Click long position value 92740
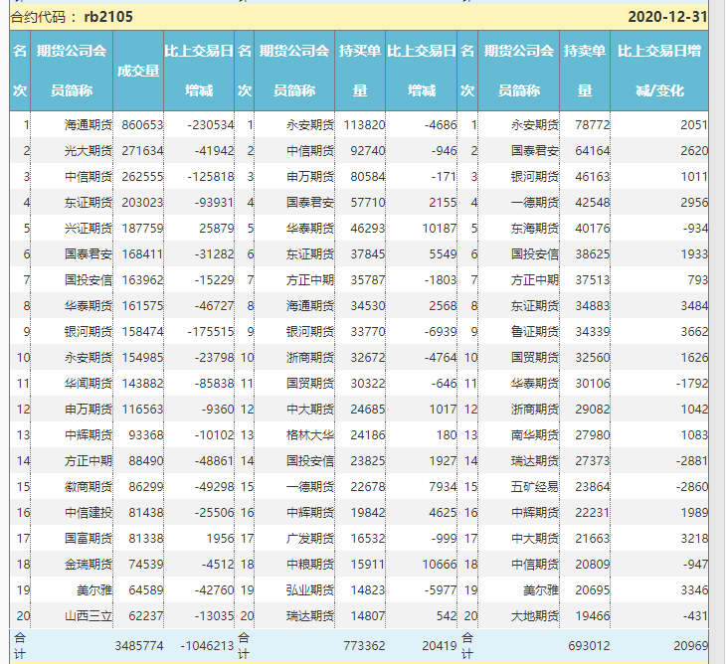 pos(368,151)
